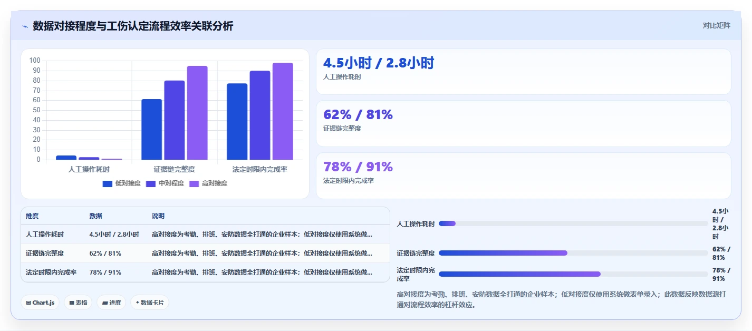Click the 法定时限内完成率 chart axis label
The height and width of the screenshot is (331, 752).
(260, 169)
